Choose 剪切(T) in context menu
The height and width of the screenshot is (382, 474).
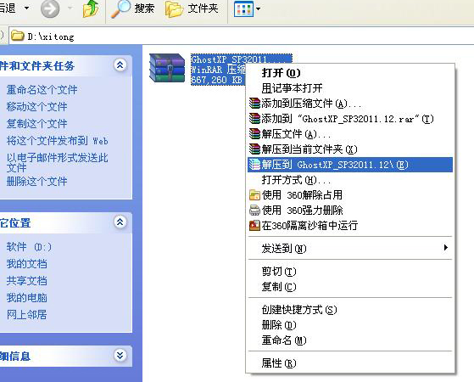pos(349,272)
